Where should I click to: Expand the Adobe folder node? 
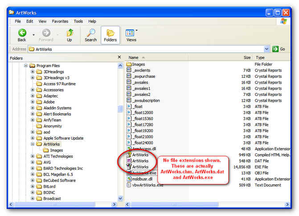(33, 102)
